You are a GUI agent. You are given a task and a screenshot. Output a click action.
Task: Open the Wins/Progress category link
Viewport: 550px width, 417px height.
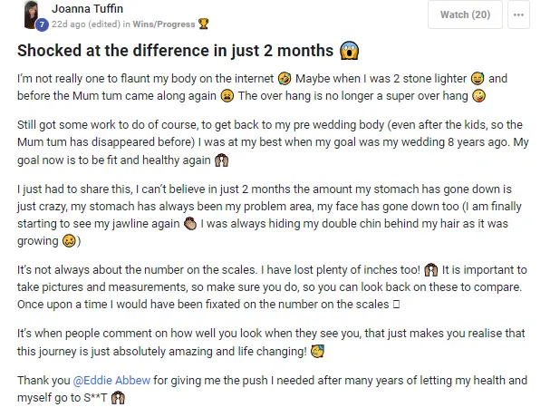point(164,24)
